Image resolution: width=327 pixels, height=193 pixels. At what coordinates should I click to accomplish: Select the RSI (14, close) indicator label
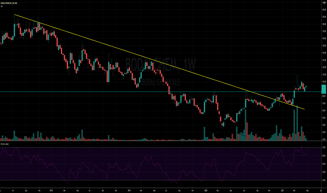[4, 144]
